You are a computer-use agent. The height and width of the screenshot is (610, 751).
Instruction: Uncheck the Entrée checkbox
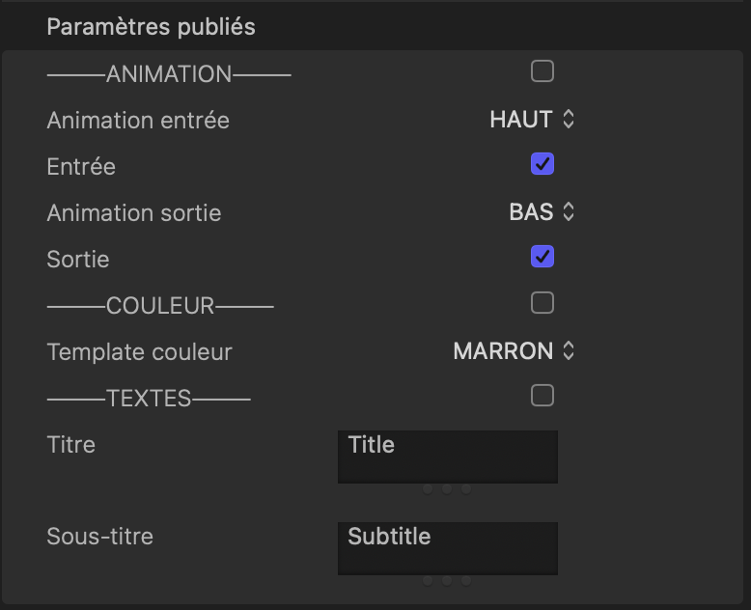tap(542, 164)
